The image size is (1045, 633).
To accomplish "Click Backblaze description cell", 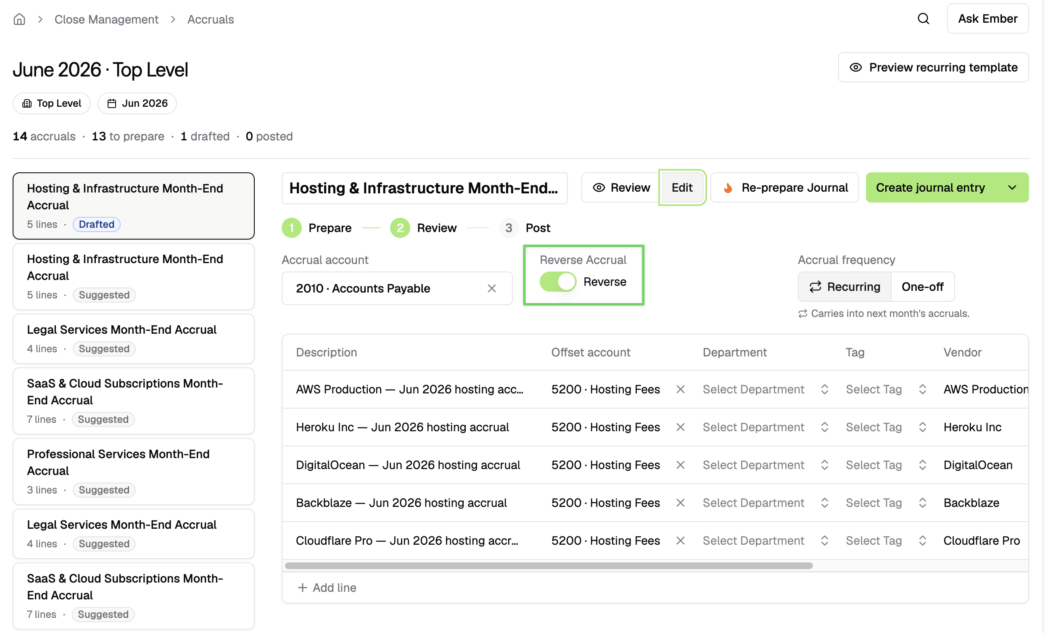I will point(401,503).
